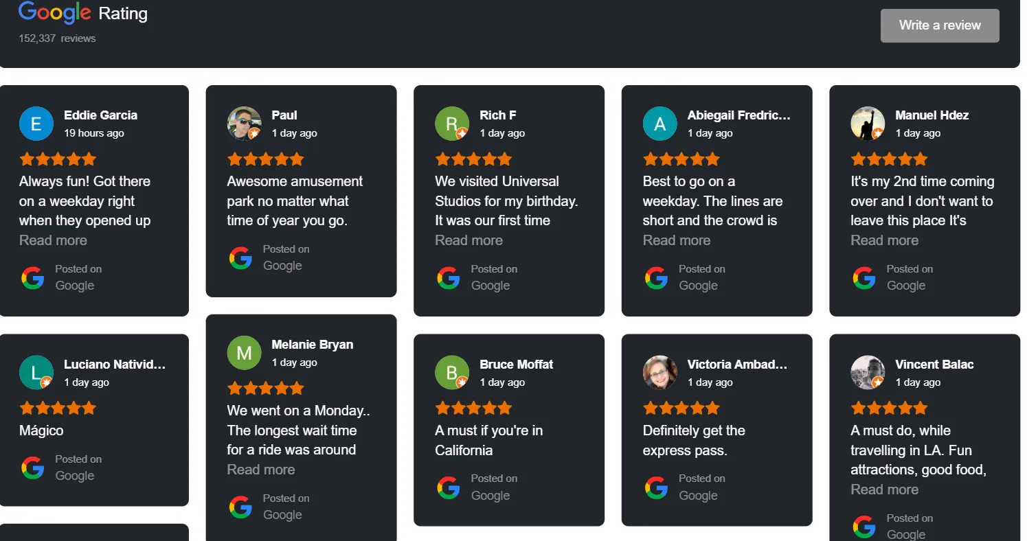Click the Google G icon under Vincent Balac's review
The width and height of the screenshot is (1027, 541).
[863, 526]
